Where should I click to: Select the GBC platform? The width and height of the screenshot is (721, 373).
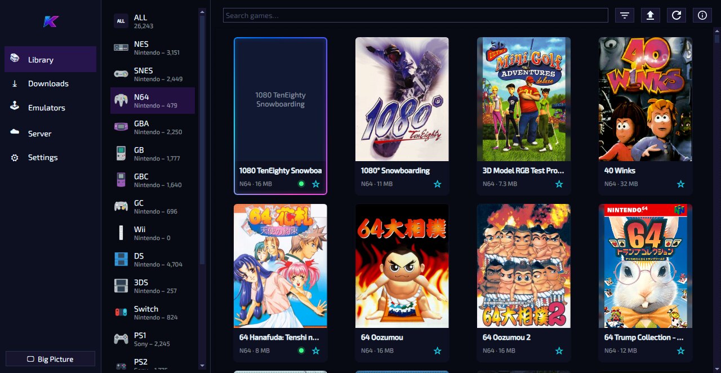coord(153,180)
